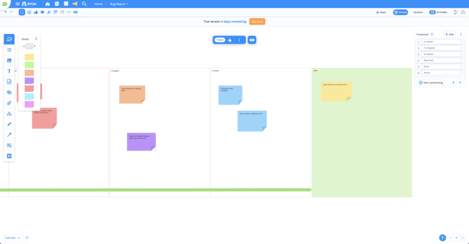Select the Text tool in left sidebar
Screen dimensions: 469x244
coord(9,71)
